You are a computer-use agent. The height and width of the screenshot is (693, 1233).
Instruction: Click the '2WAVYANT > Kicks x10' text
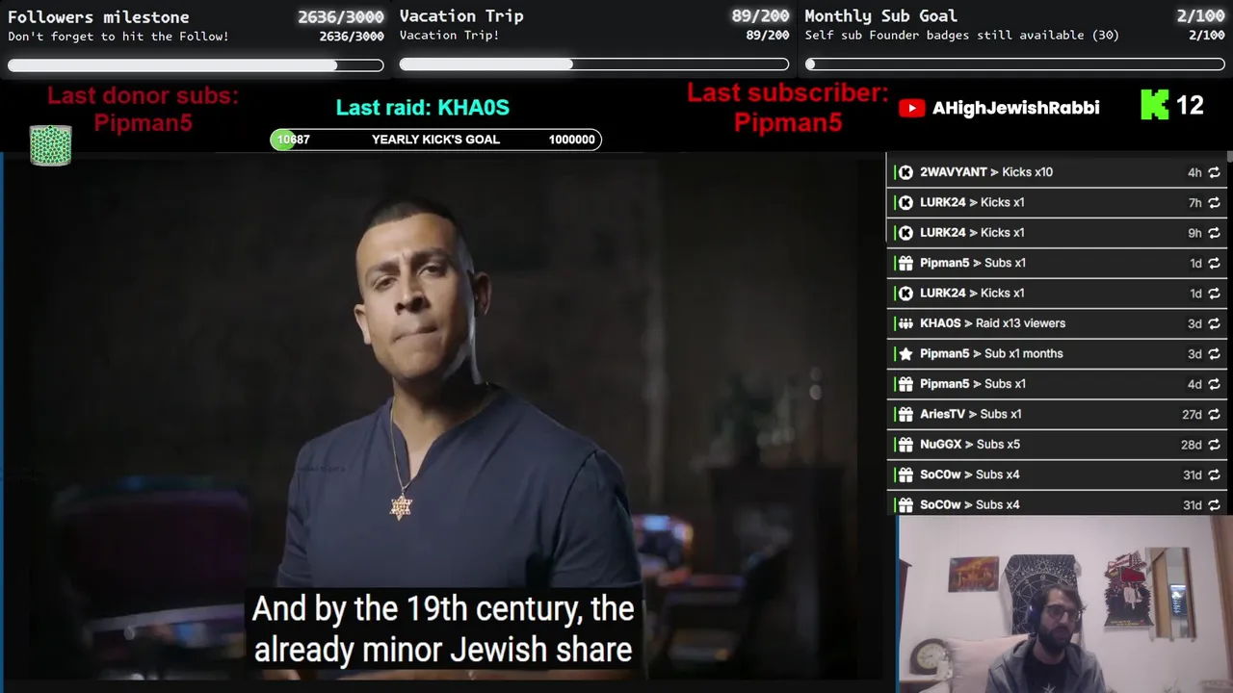(986, 172)
